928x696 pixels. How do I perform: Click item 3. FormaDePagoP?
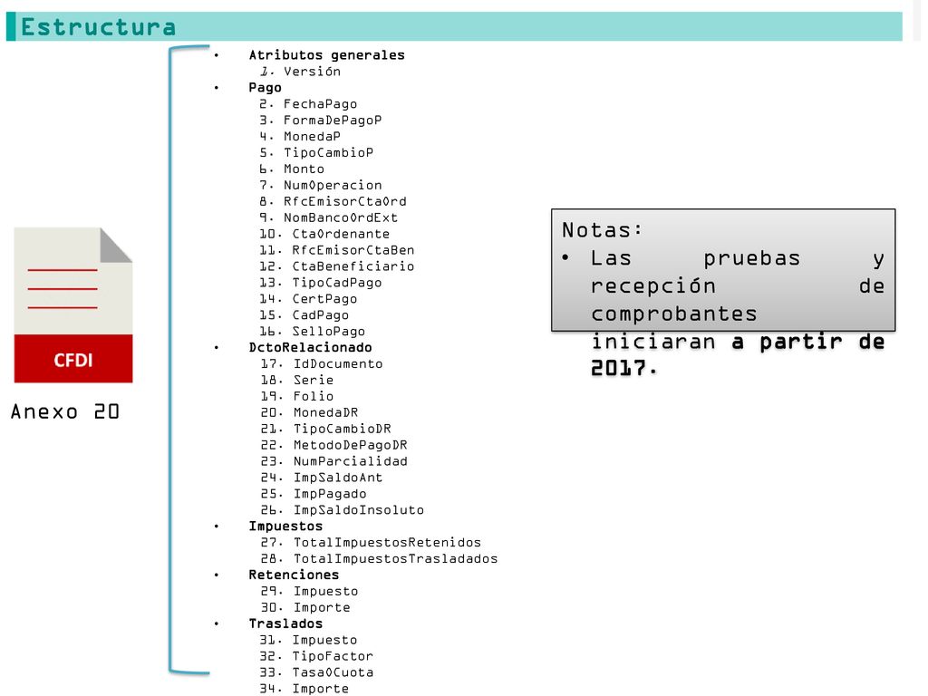(x=321, y=121)
